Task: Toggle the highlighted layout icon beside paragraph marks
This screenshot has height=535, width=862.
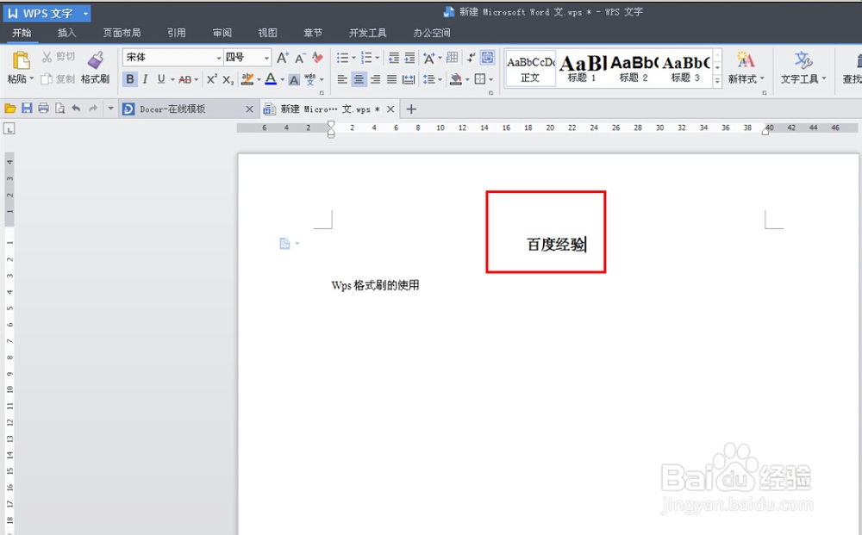Action: [x=487, y=57]
